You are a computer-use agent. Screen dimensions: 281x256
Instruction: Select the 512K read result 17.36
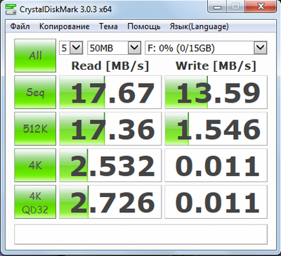[x=110, y=129]
